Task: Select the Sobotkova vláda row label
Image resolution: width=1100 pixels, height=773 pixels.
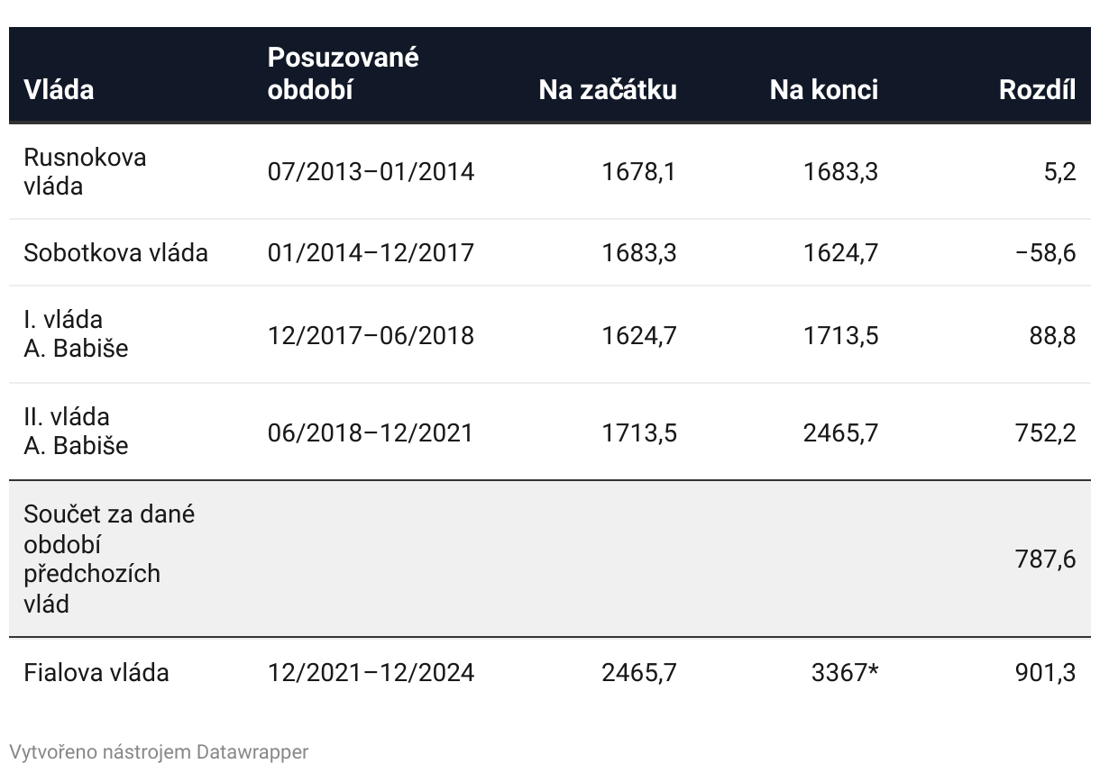Action: coord(115,252)
